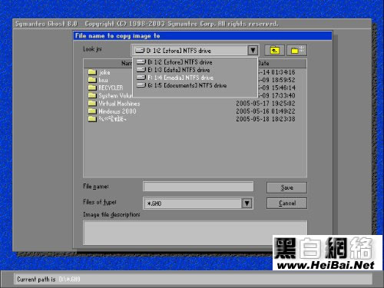Collapse the Look in drive dropdown arrow
Viewport: 384px width, 288px height.
(x=253, y=50)
